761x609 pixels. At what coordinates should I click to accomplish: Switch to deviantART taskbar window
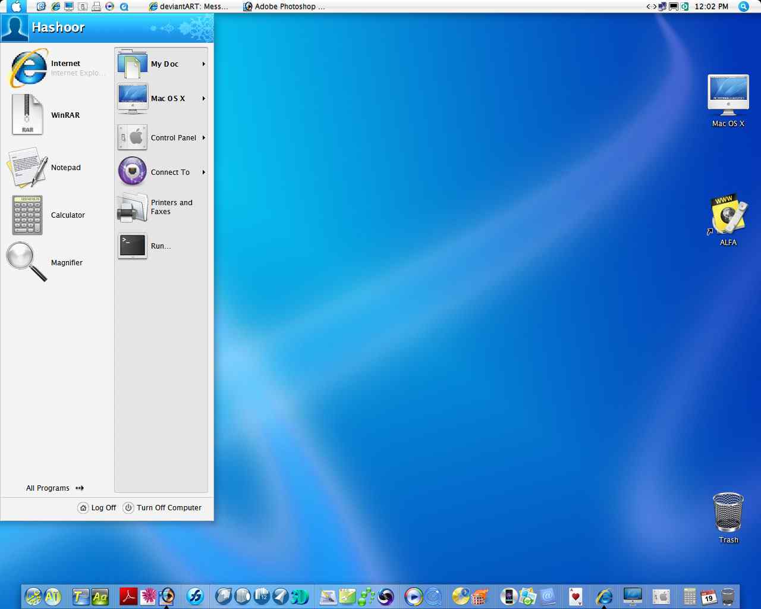tap(188, 7)
